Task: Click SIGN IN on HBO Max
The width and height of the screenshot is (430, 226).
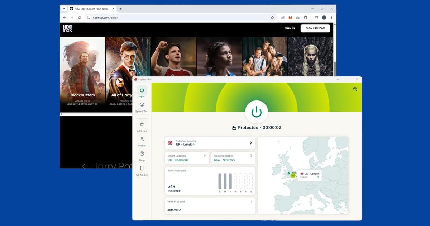Action: coord(290,28)
